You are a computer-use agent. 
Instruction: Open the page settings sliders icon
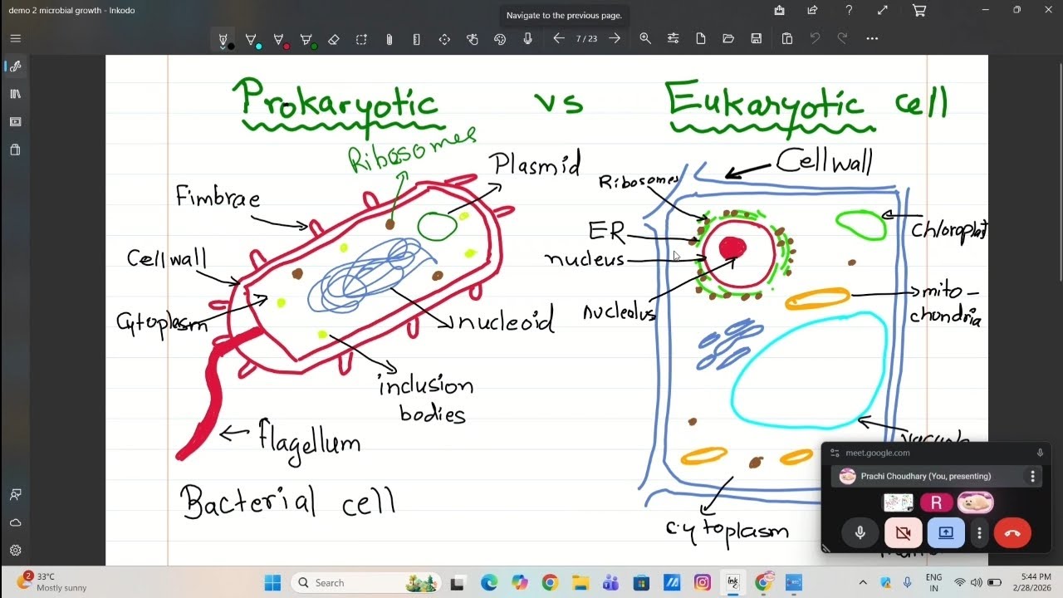click(673, 38)
